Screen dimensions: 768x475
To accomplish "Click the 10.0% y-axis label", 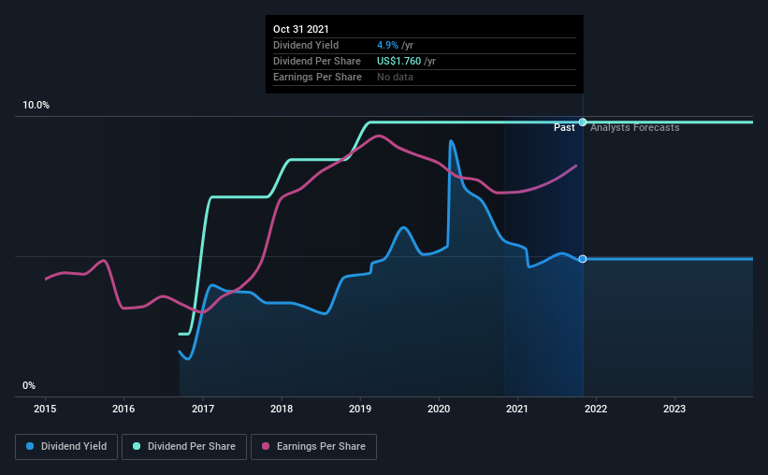I will 36,106.
